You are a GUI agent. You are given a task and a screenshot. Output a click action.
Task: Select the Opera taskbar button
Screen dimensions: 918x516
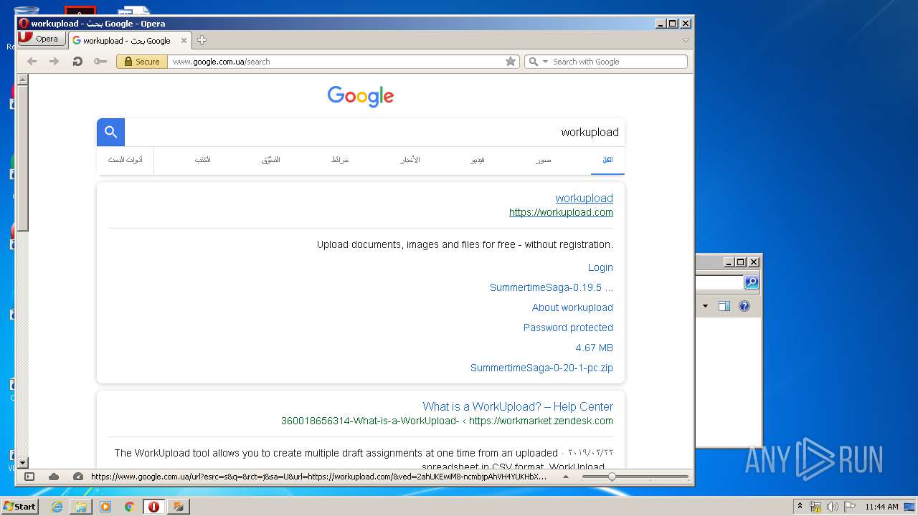[x=153, y=507]
